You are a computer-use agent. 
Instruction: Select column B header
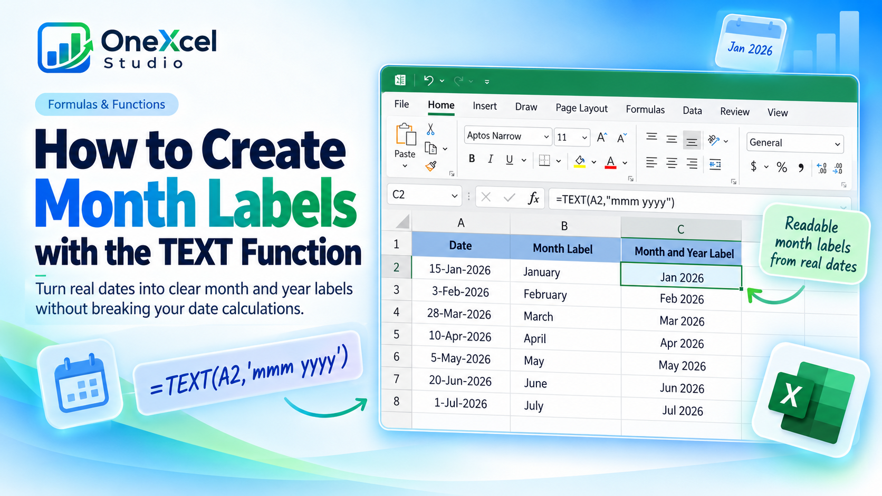[x=564, y=226]
